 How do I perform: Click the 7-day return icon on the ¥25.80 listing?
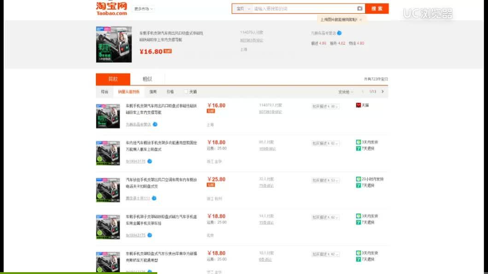pos(358,185)
